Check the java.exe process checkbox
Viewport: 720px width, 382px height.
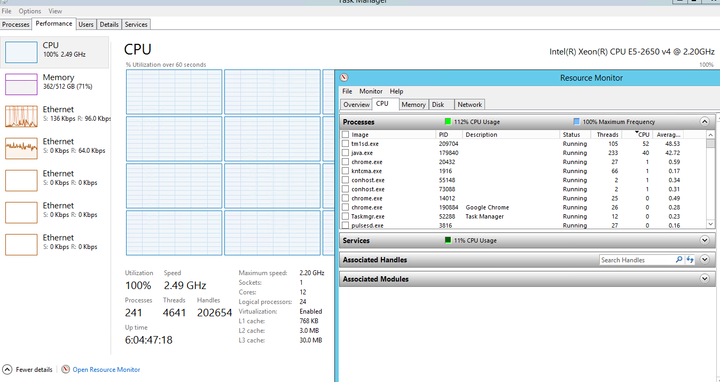point(346,153)
